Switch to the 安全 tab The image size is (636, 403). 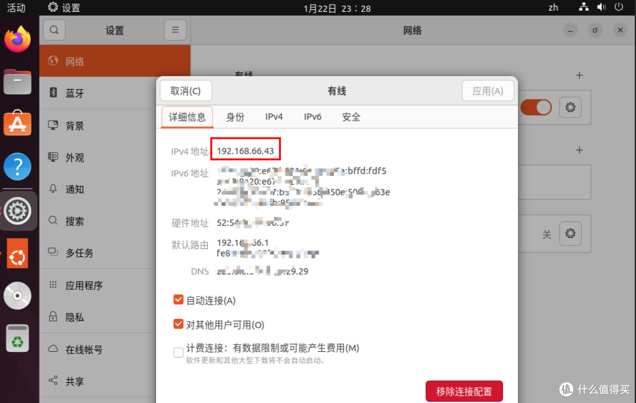tap(351, 116)
